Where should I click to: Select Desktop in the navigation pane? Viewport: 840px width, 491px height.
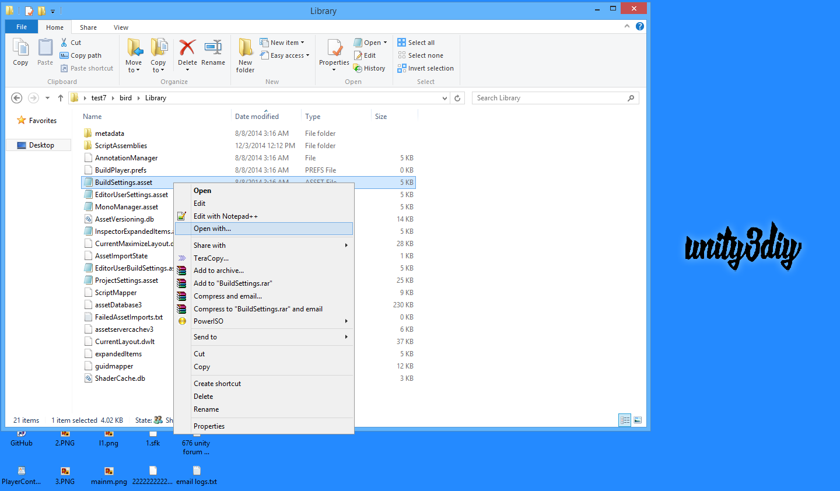(38, 145)
